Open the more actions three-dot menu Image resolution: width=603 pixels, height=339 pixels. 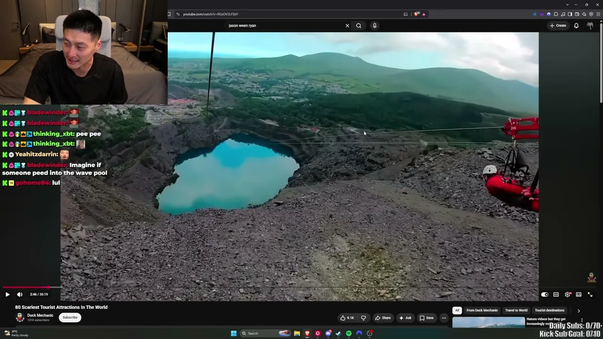click(x=444, y=318)
